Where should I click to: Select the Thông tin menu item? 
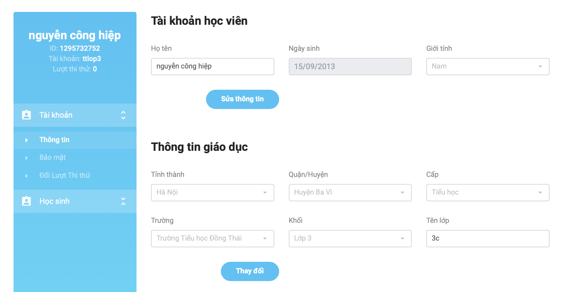click(54, 140)
